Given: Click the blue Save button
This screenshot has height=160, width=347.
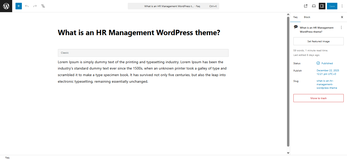Looking at the screenshot, I should coord(332,6).
